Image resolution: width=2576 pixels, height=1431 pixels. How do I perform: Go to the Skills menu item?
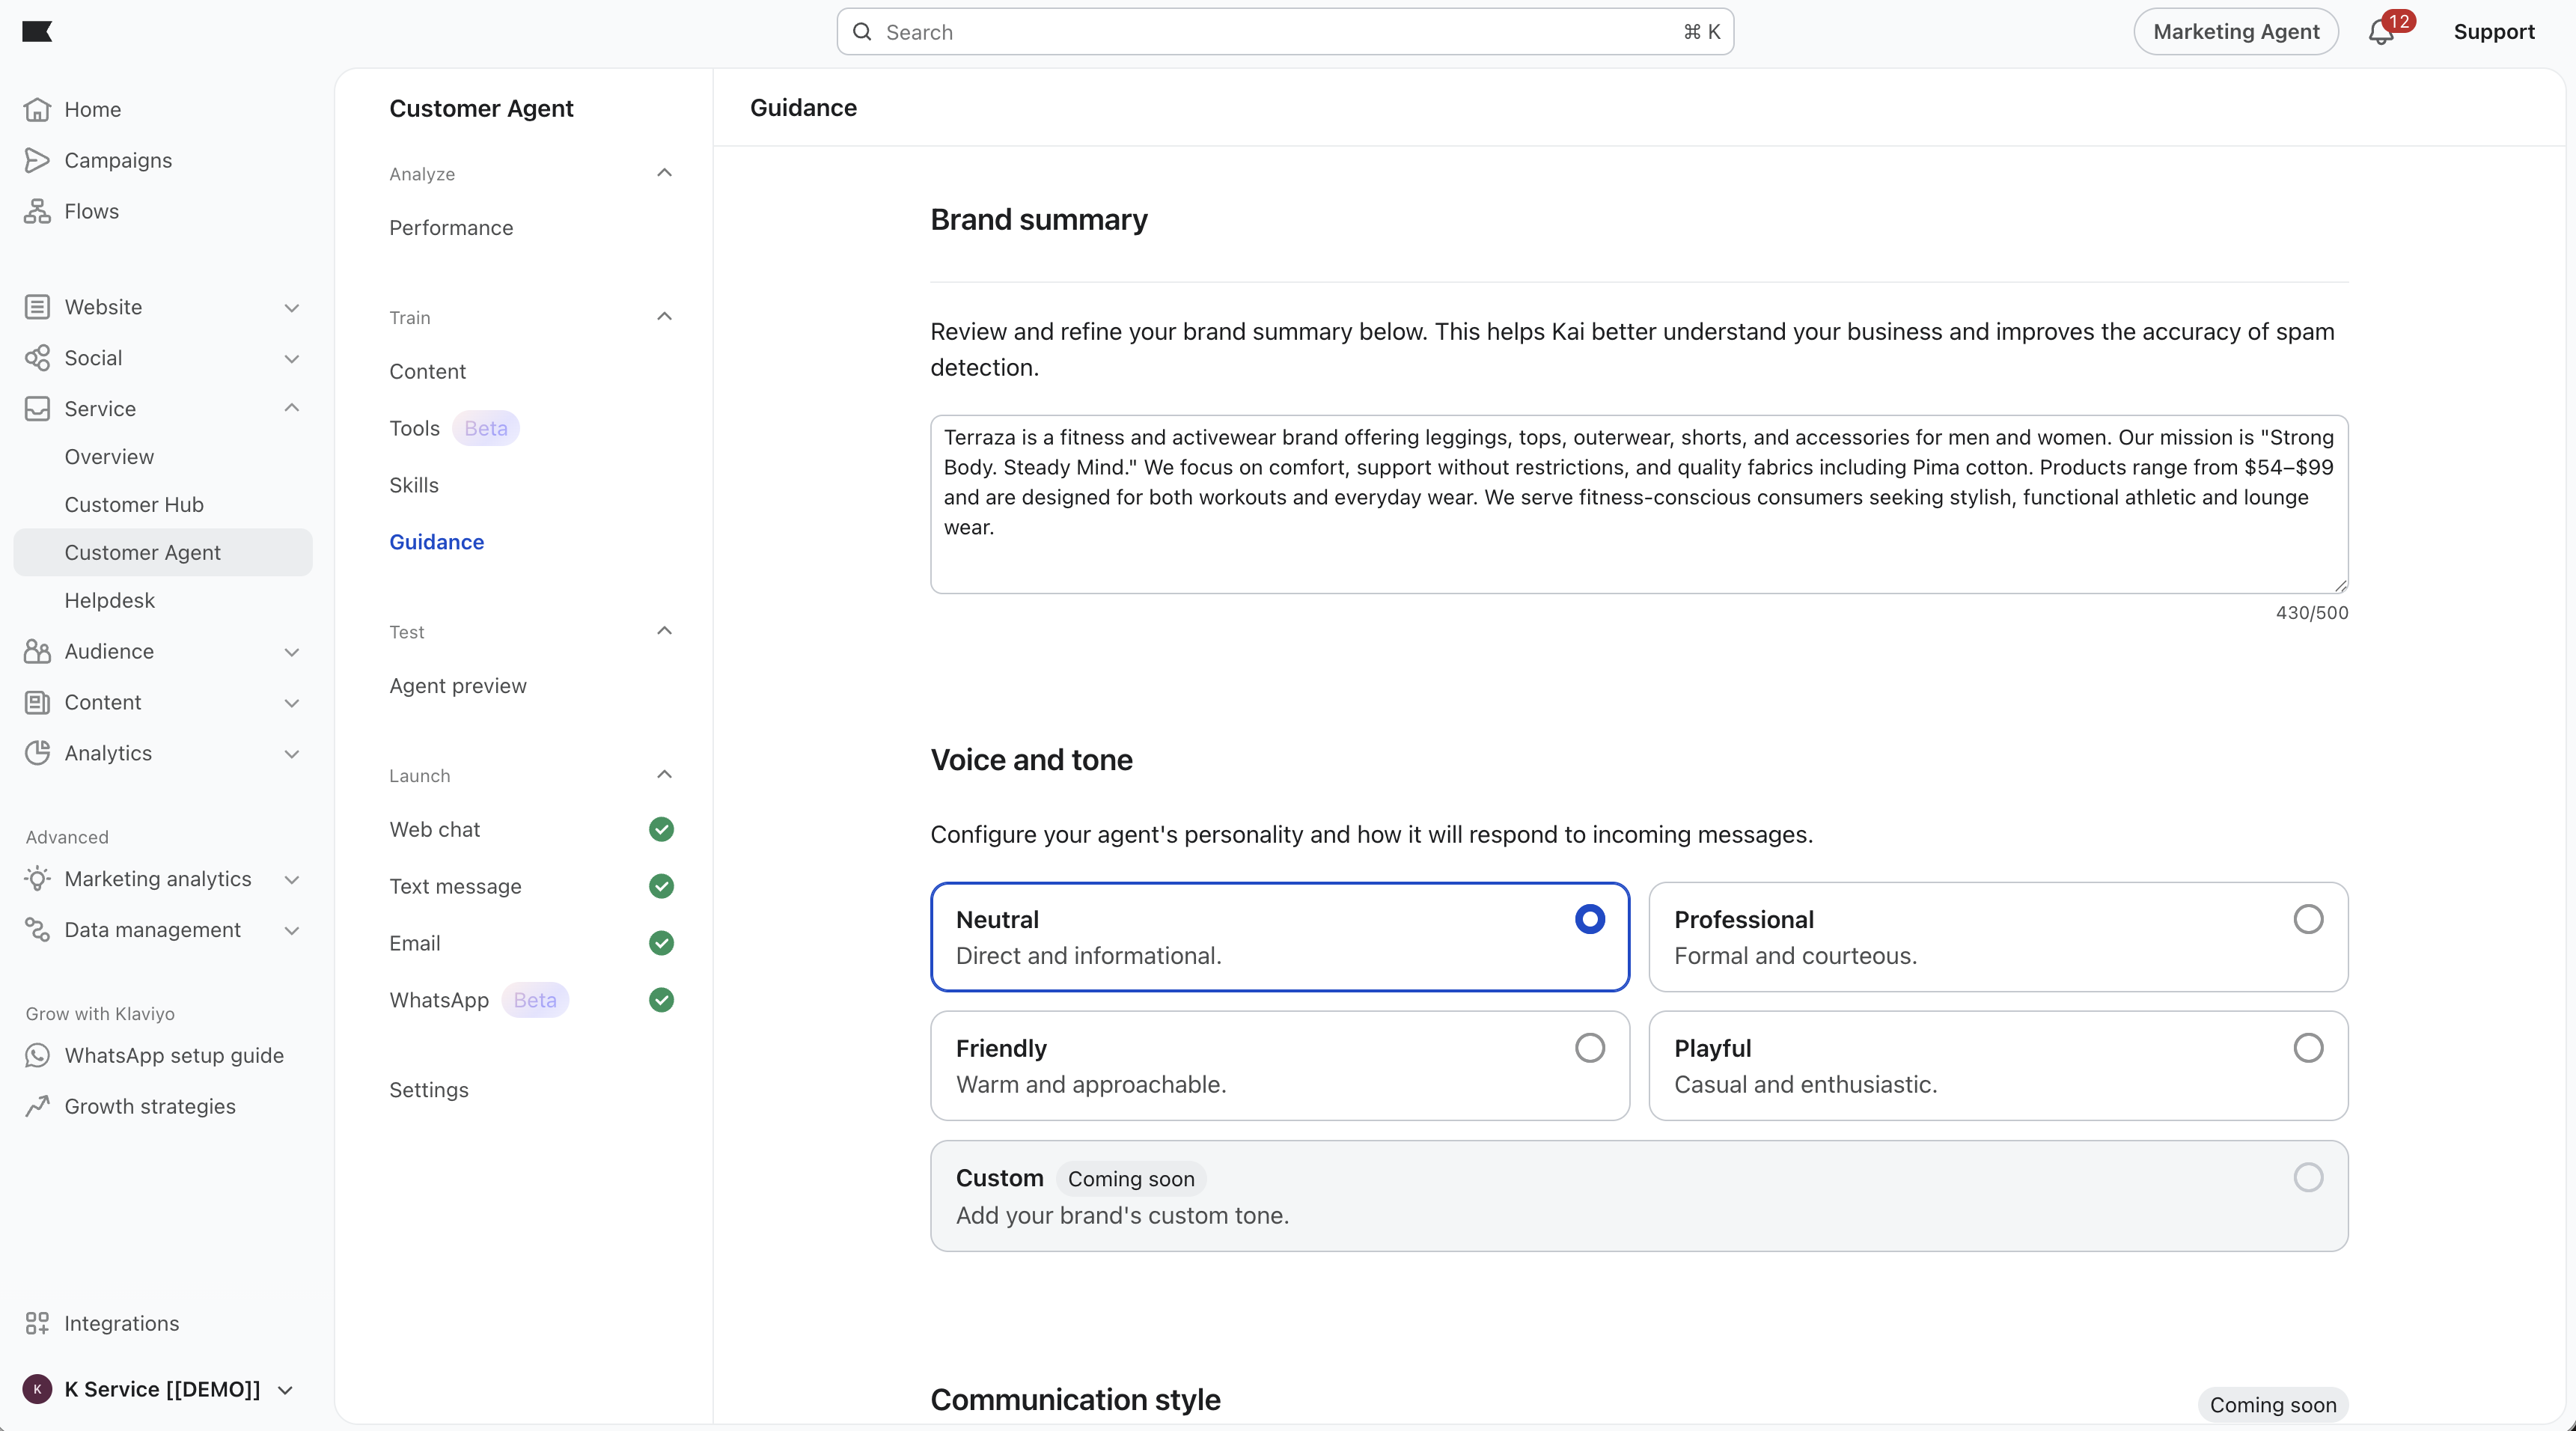(413, 485)
